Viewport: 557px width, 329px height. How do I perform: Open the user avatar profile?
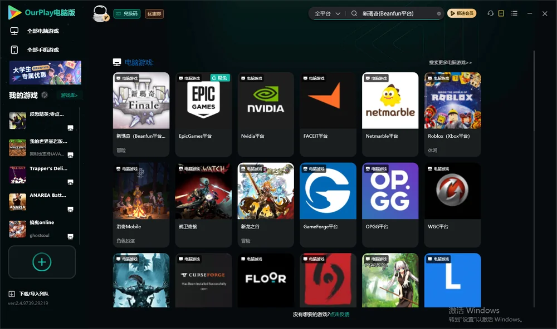pyautogui.click(x=100, y=13)
